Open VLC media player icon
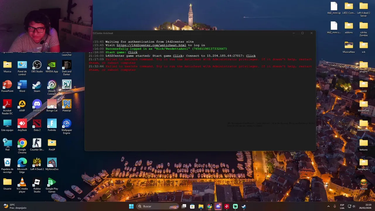 coord(22,185)
